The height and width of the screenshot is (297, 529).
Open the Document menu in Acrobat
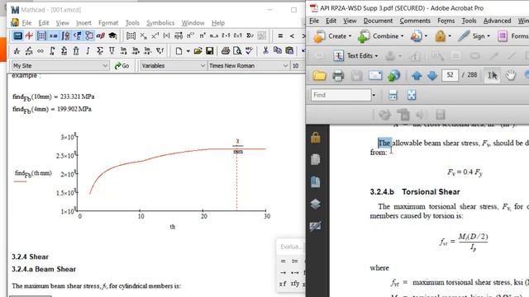coord(378,21)
